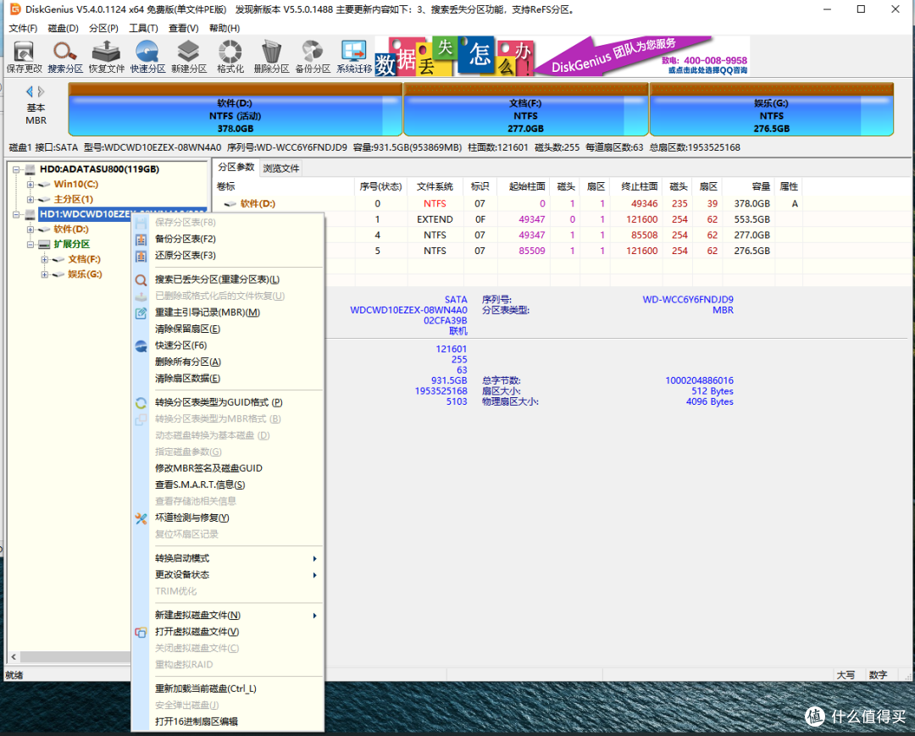915x736 pixels.
Task: Open the 查看(V) menu
Action: [x=183, y=28]
